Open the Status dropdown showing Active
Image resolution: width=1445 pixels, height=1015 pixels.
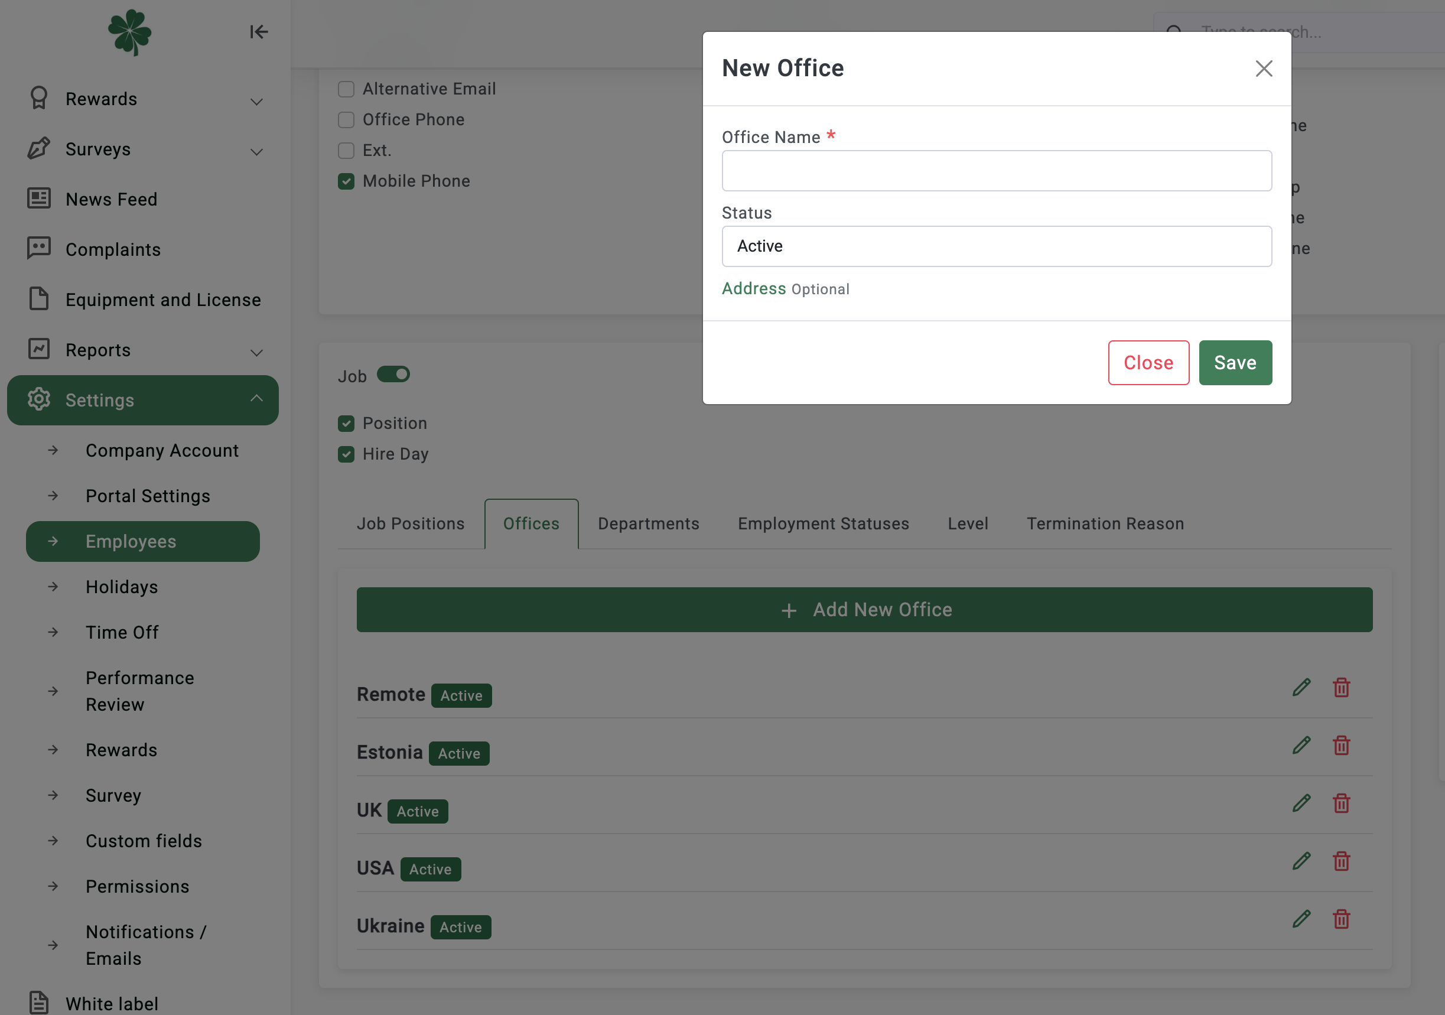996,246
